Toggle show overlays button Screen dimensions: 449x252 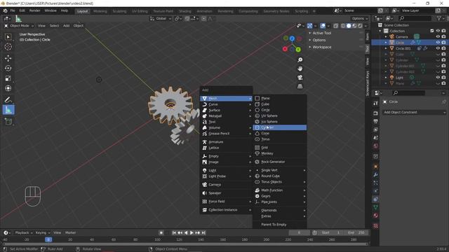tap(323, 26)
